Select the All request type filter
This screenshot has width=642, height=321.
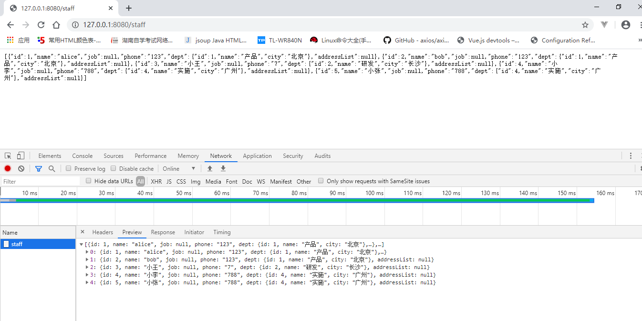[140, 181]
